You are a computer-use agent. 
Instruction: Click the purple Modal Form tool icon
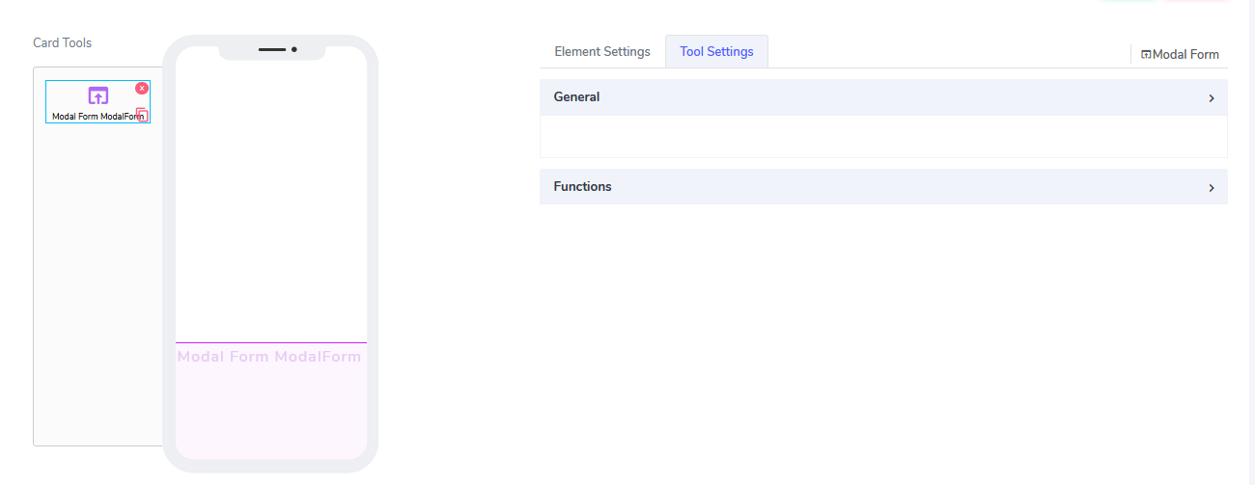point(98,95)
